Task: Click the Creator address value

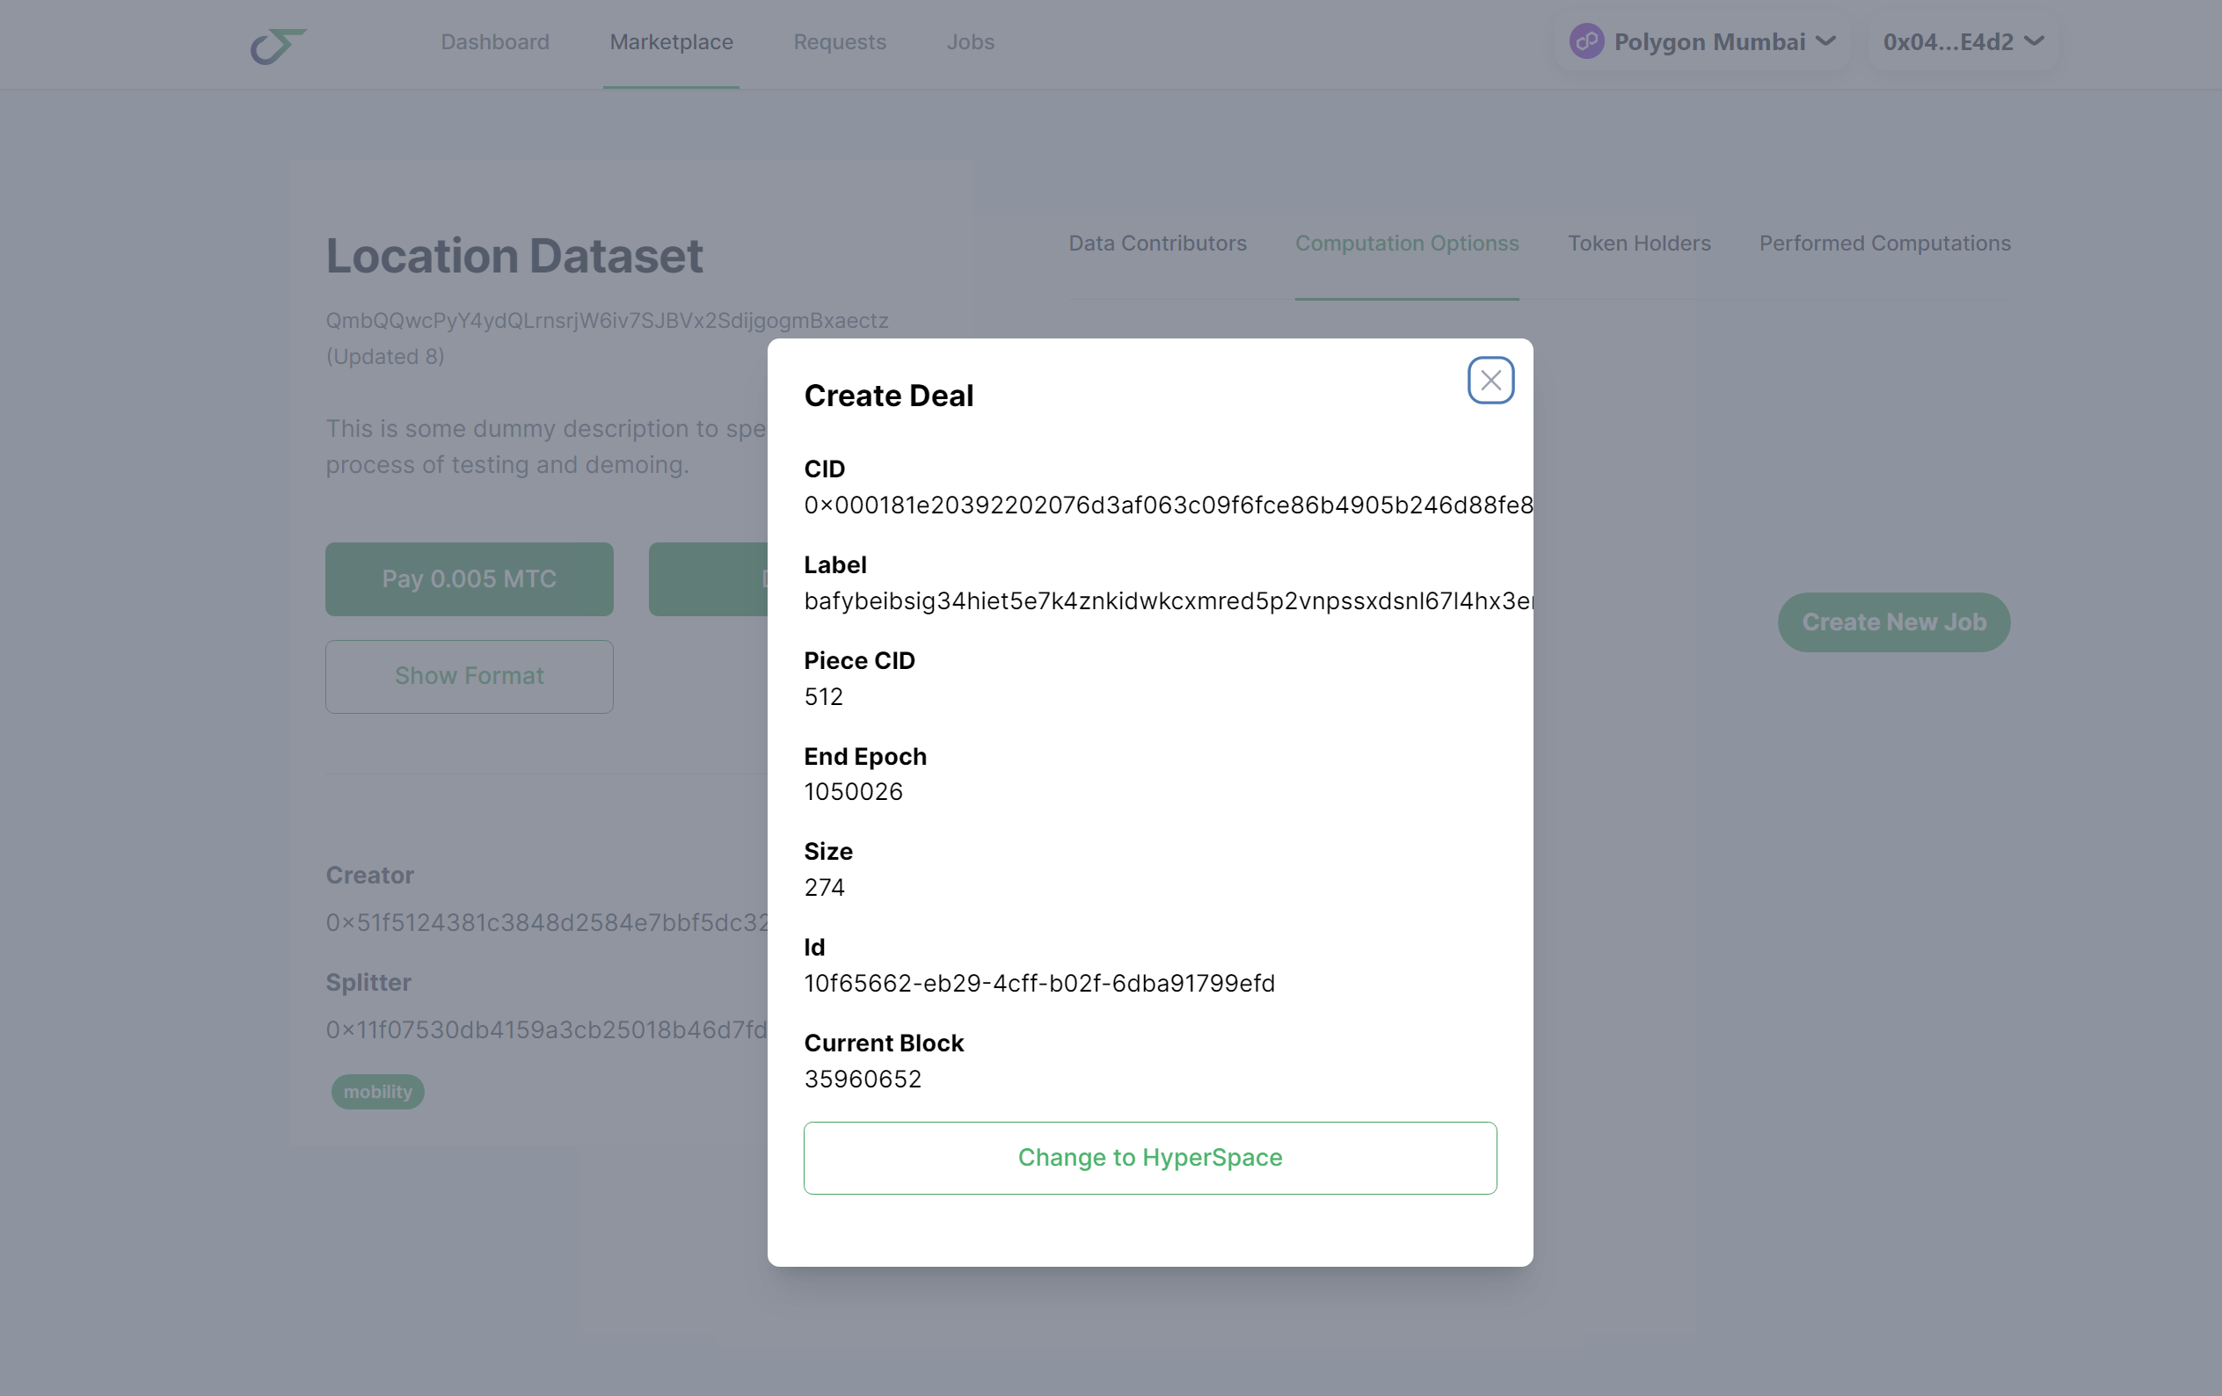Action: (x=546, y=923)
